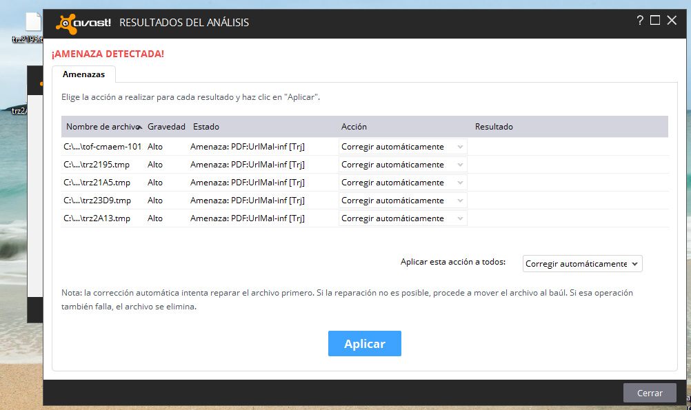This screenshot has height=410, width=691.
Task: Select file name C:\...\tof-cmaem-101
Action: [102, 147]
